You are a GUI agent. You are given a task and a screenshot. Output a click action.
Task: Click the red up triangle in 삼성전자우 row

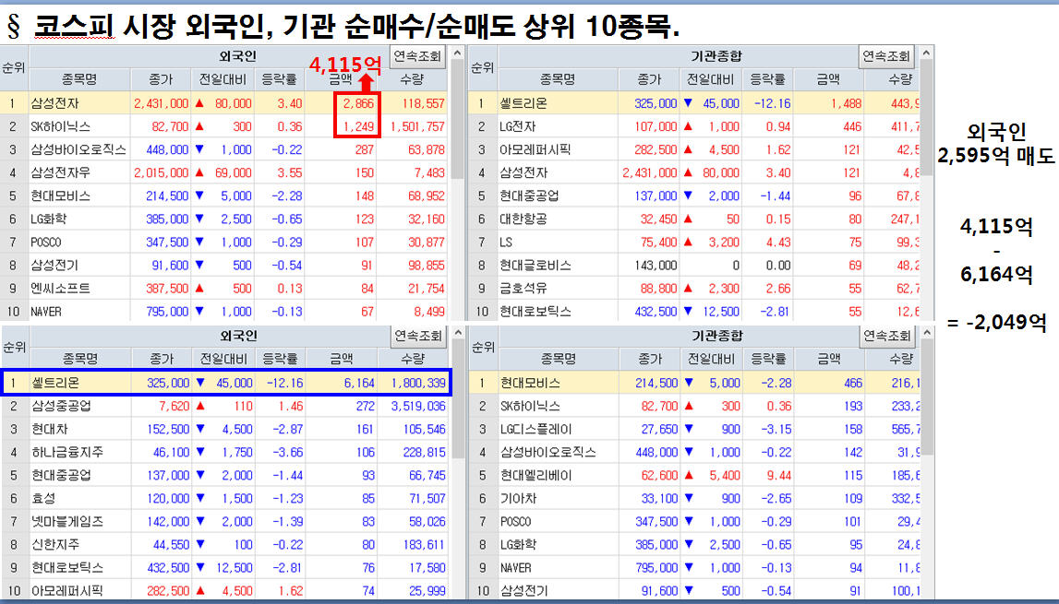(199, 172)
